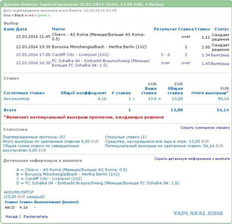Viewport: 232px width, 224px height.
Task: Click the 'Дата' column header
Action: coord(21,29)
